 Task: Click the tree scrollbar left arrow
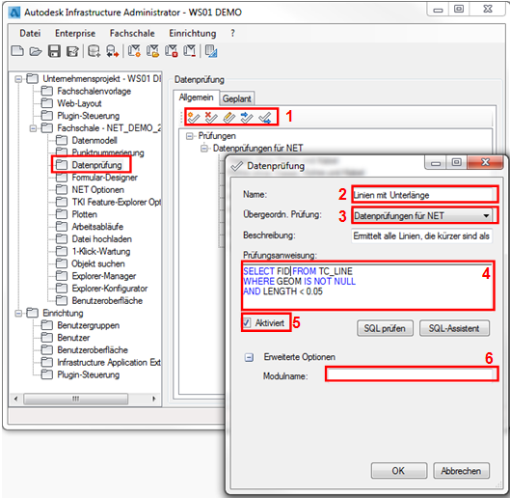(15, 399)
